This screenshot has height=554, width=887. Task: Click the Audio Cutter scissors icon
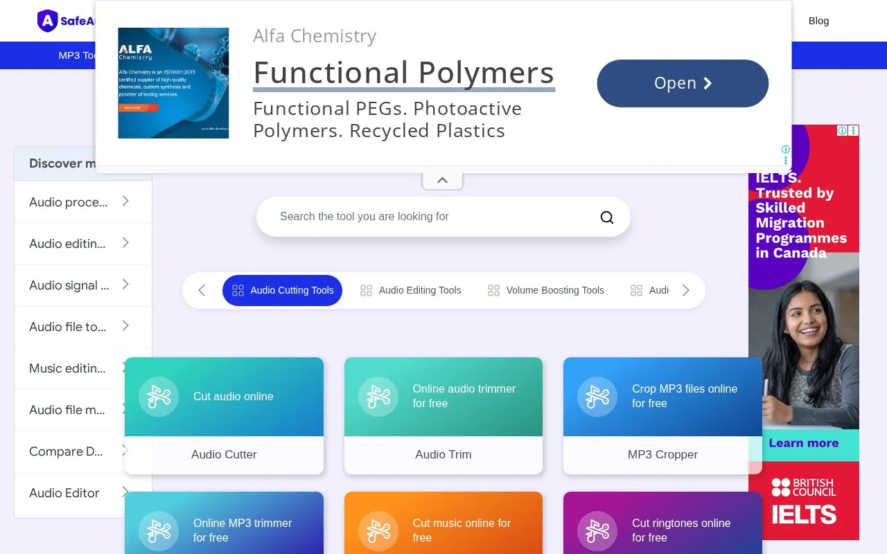[159, 397]
